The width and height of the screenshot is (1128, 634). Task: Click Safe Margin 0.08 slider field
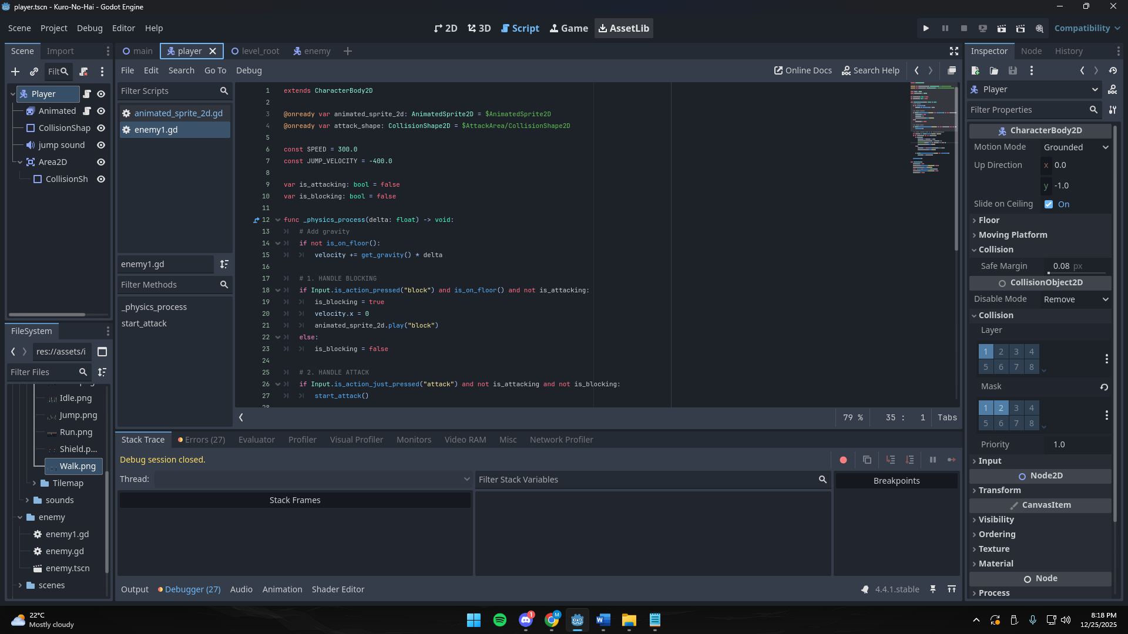[x=1077, y=267]
